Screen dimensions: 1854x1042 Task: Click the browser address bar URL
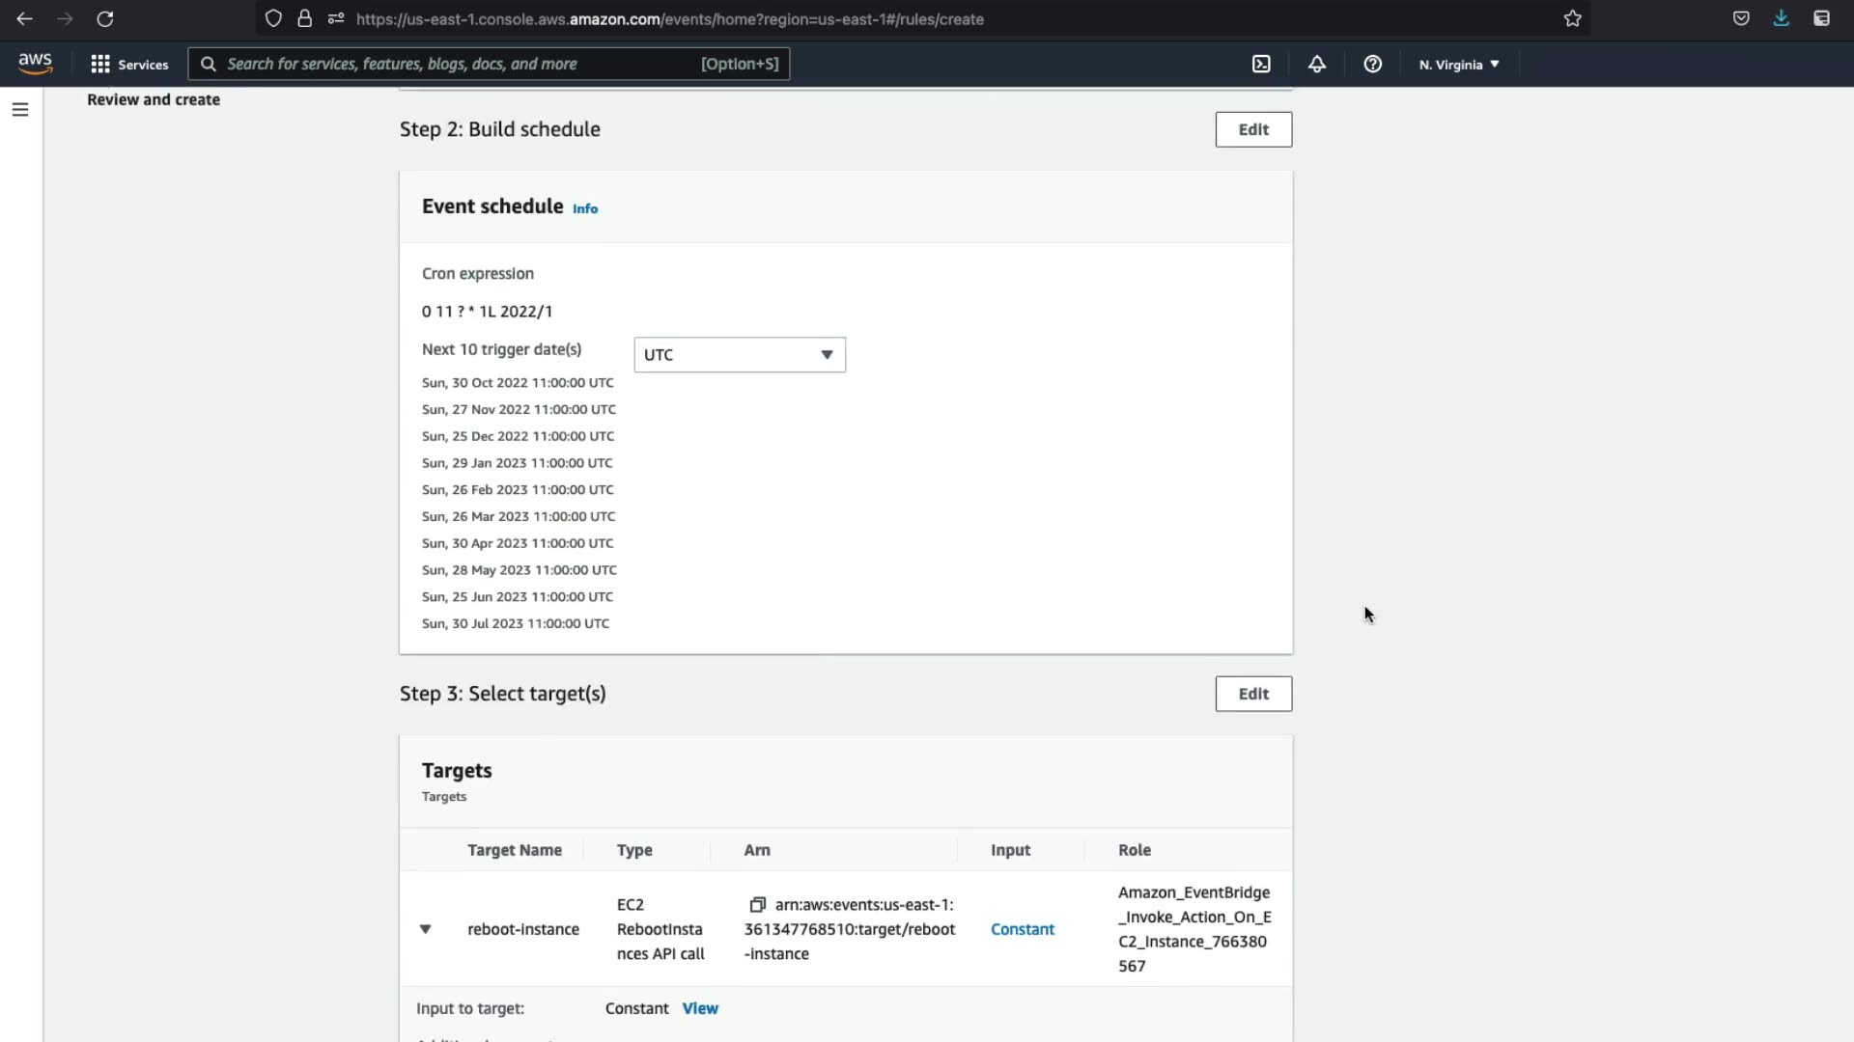click(669, 18)
